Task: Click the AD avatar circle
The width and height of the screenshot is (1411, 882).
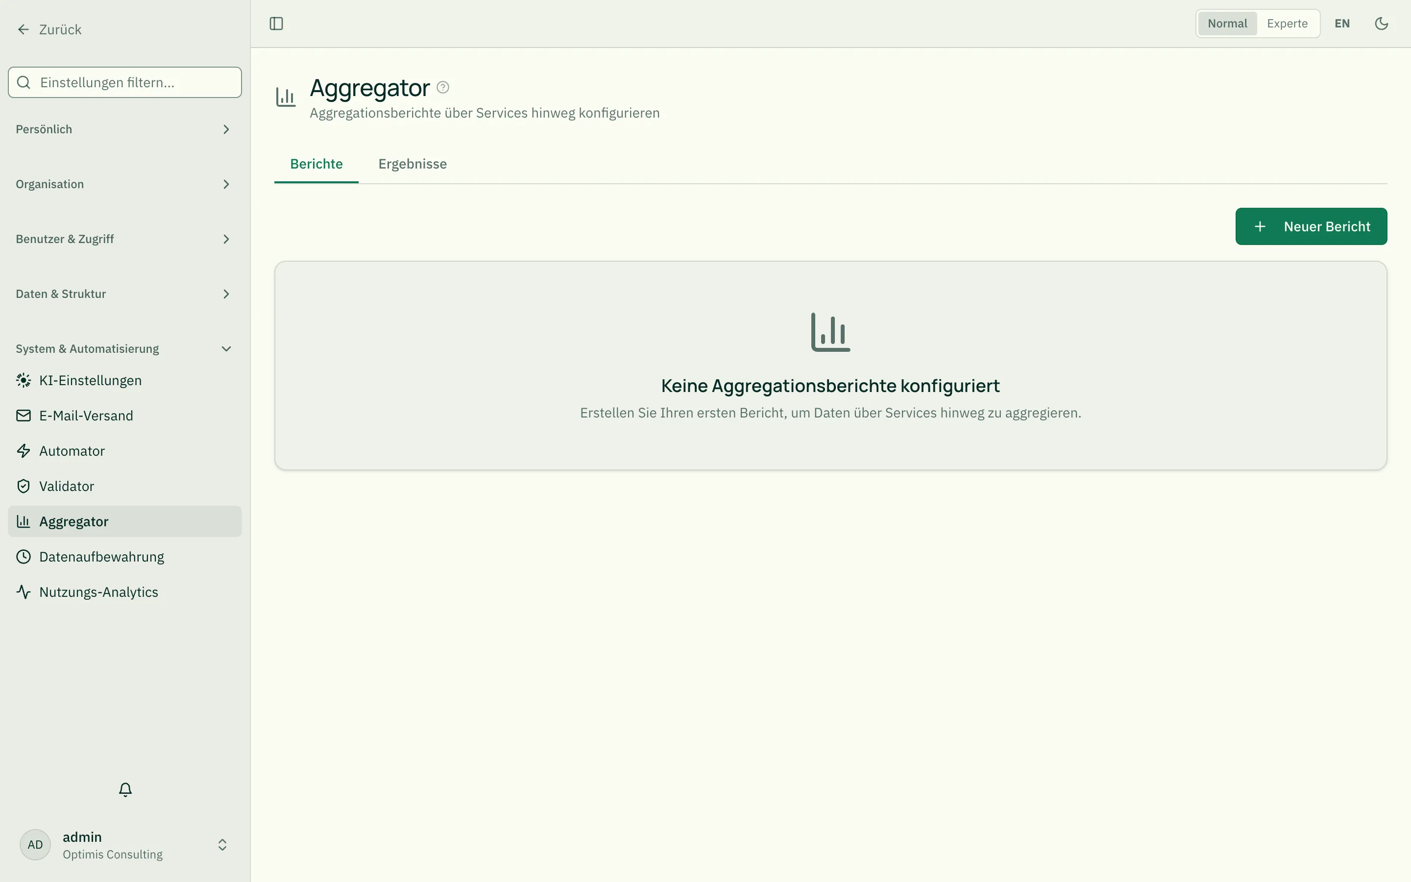Action: (35, 845)
